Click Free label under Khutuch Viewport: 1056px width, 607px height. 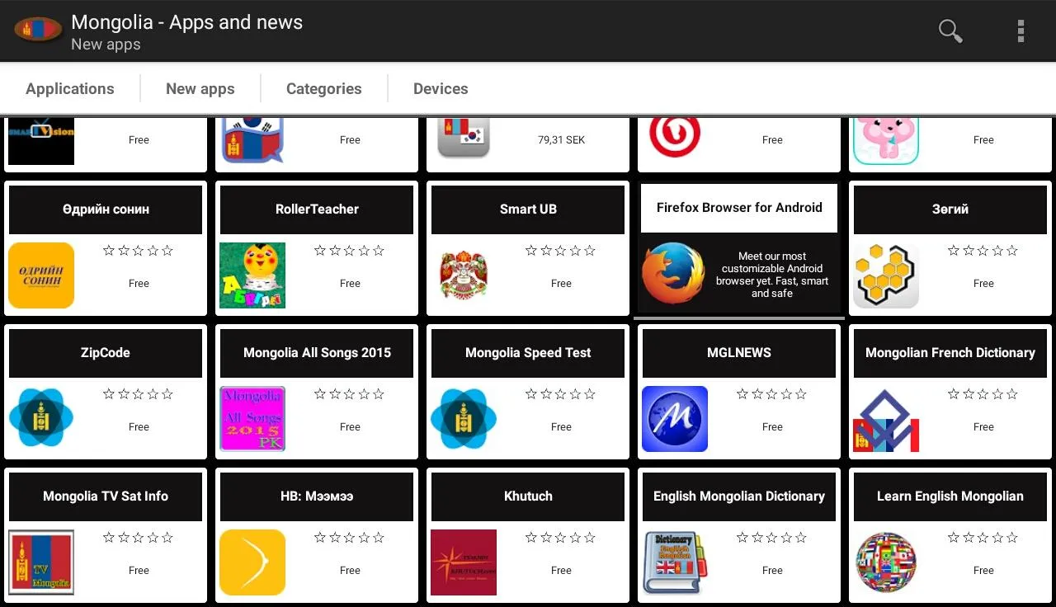point(561,571)
